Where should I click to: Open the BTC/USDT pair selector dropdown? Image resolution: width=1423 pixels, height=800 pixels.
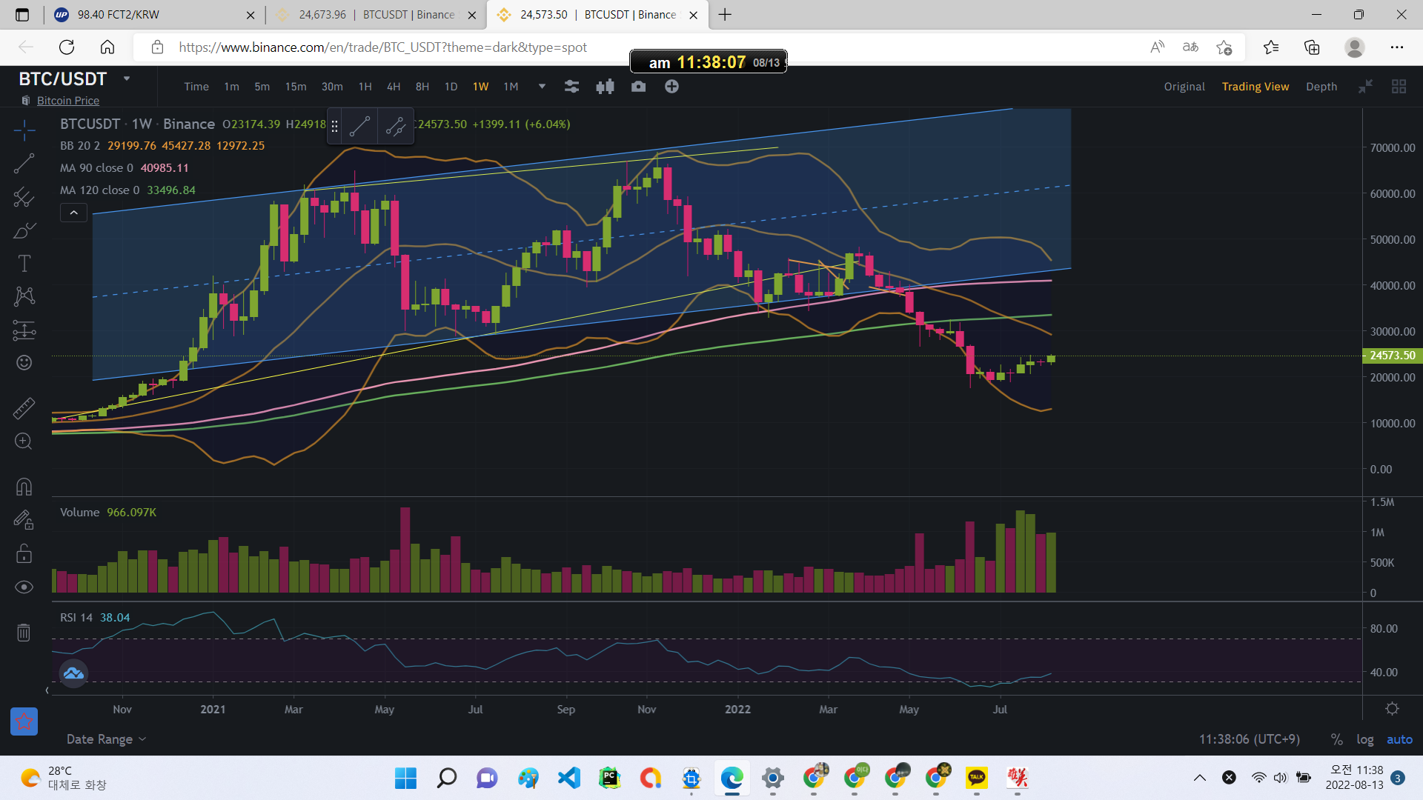click(127, 79)
